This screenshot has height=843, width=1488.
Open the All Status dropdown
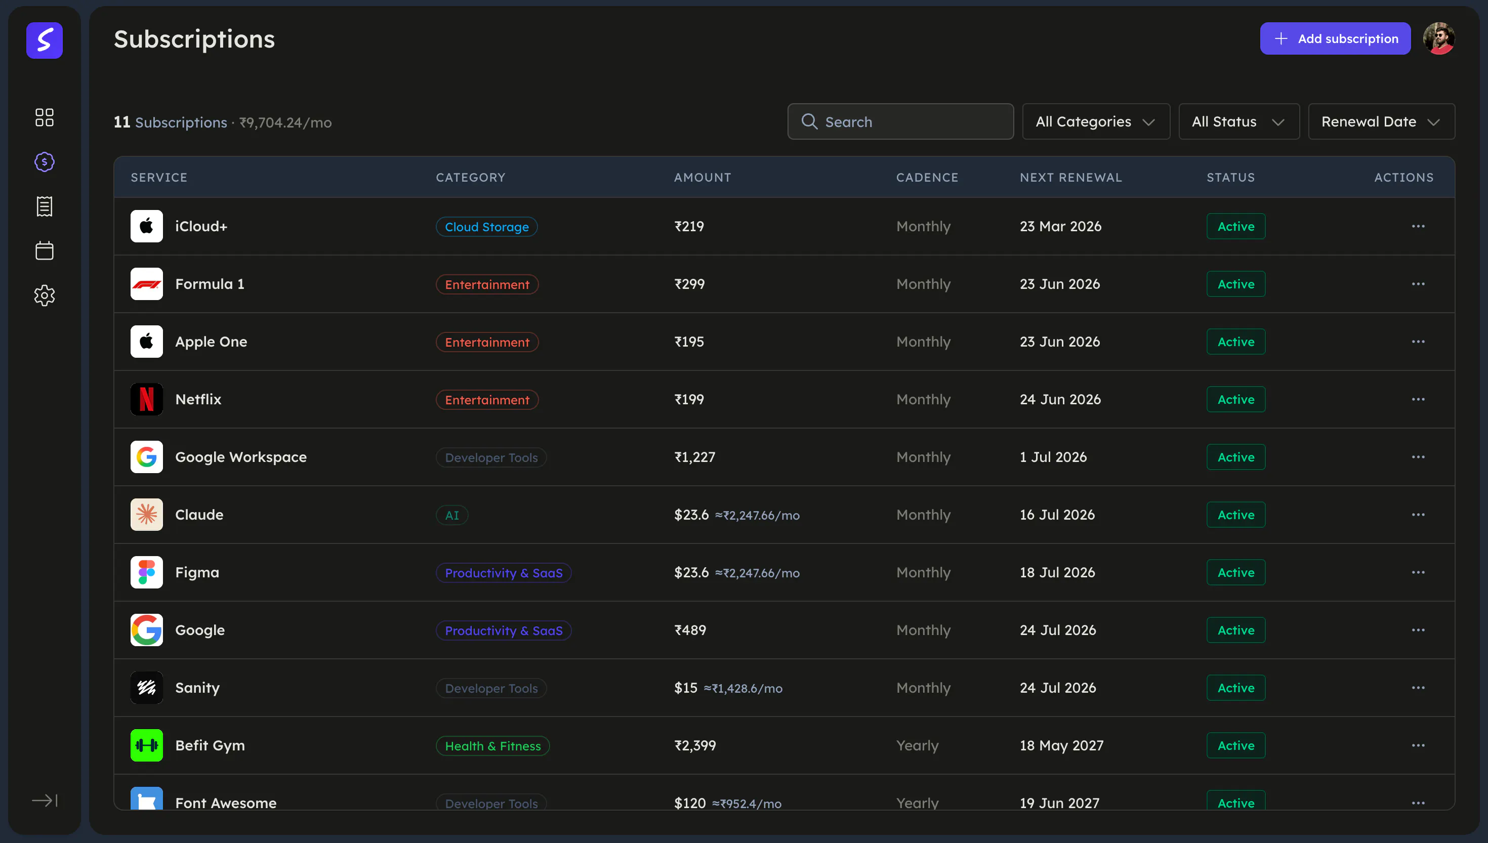pyautogui.click(x=1239, y=121)
